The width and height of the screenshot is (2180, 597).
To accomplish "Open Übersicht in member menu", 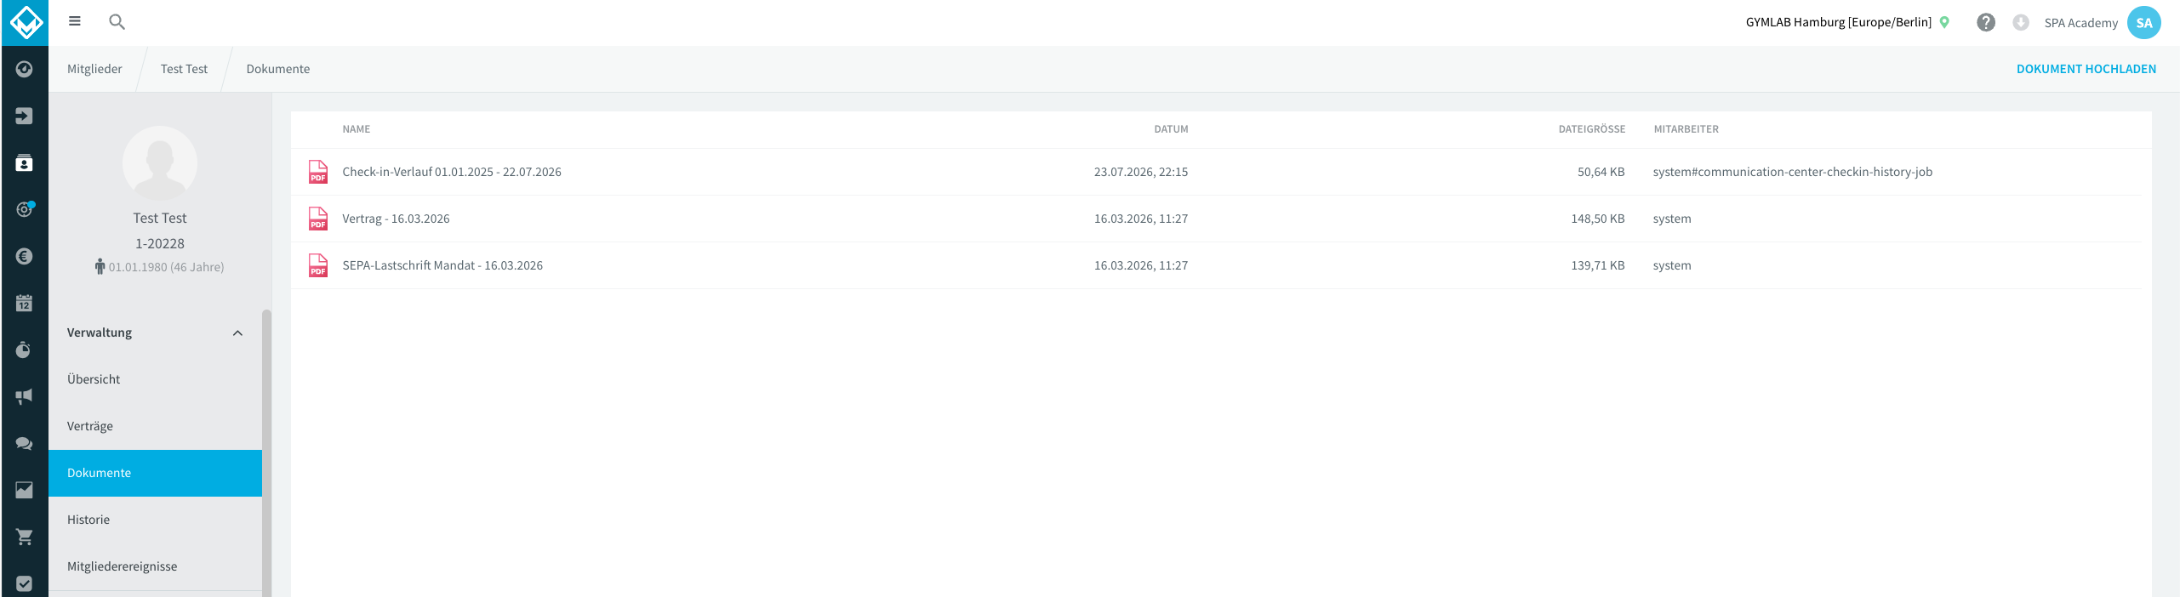I will coord(155,379).
